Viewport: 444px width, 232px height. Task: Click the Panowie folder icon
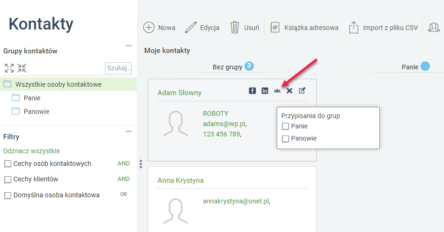[x=15, y=111]
